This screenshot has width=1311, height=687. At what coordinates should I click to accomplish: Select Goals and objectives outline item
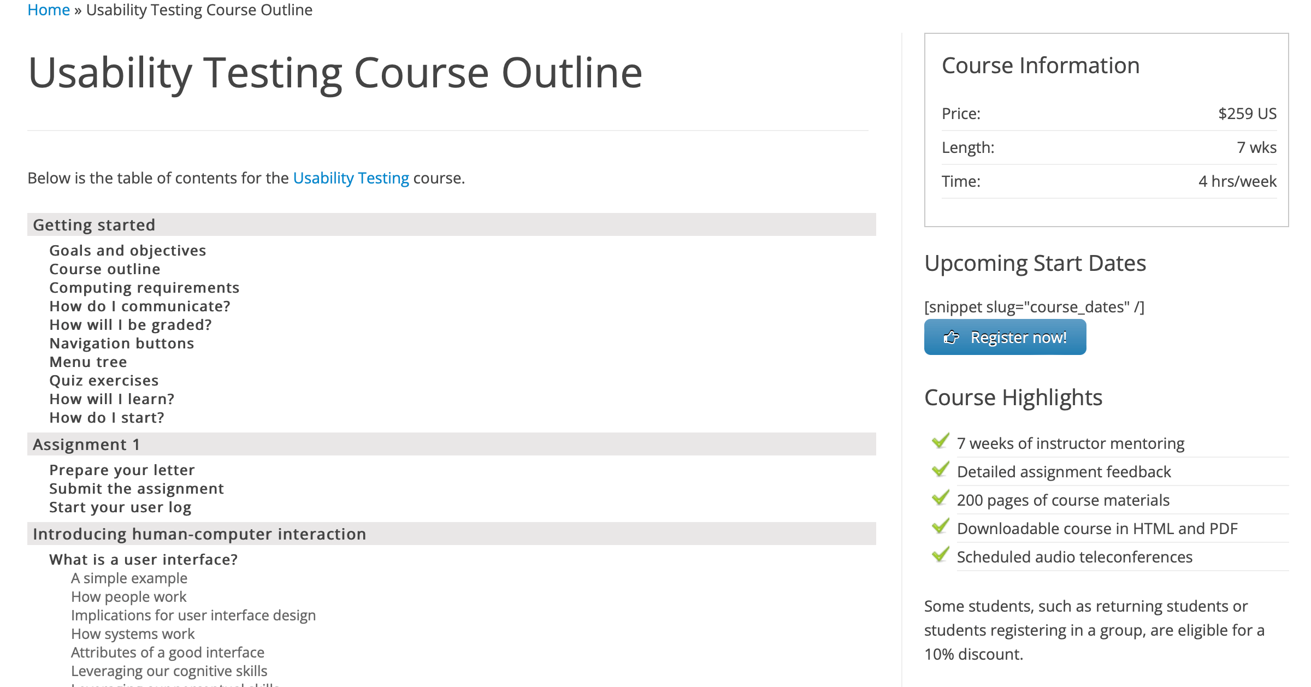[127, 251]
